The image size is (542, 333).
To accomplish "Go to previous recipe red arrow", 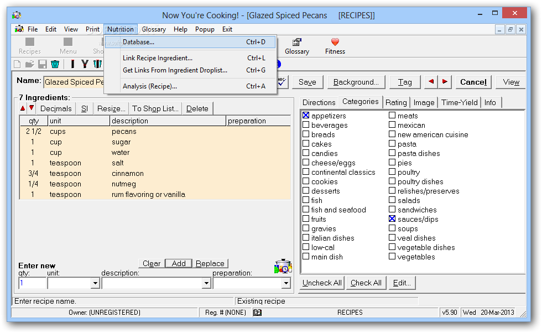I will pos(431,82).
